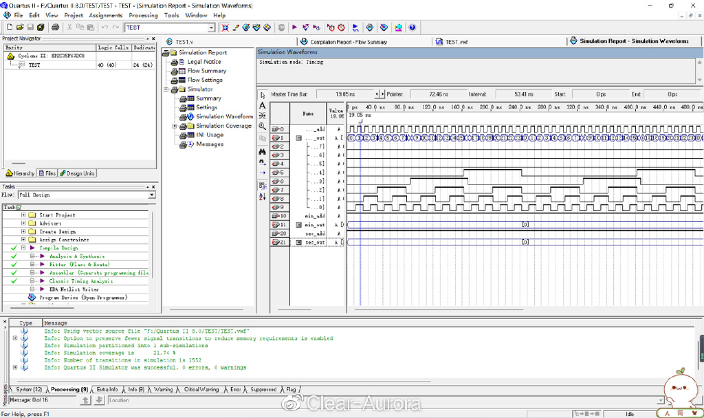
Task: Select the Zoom magnifier tool in waveform toolbar
Action: coord(263,126)
